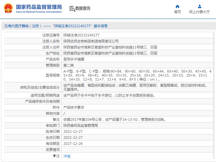Select 陕西优邦生物制品制造有限责任公司 registrant name
Viewport: 216px width, 162px height.
[x=91, y=41]
